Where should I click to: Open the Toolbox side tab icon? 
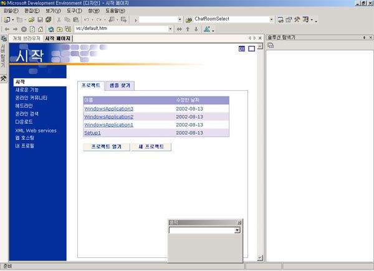[x=3, y=78]
